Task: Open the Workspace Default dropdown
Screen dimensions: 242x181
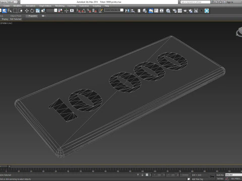Action: [x=9, y=2]
